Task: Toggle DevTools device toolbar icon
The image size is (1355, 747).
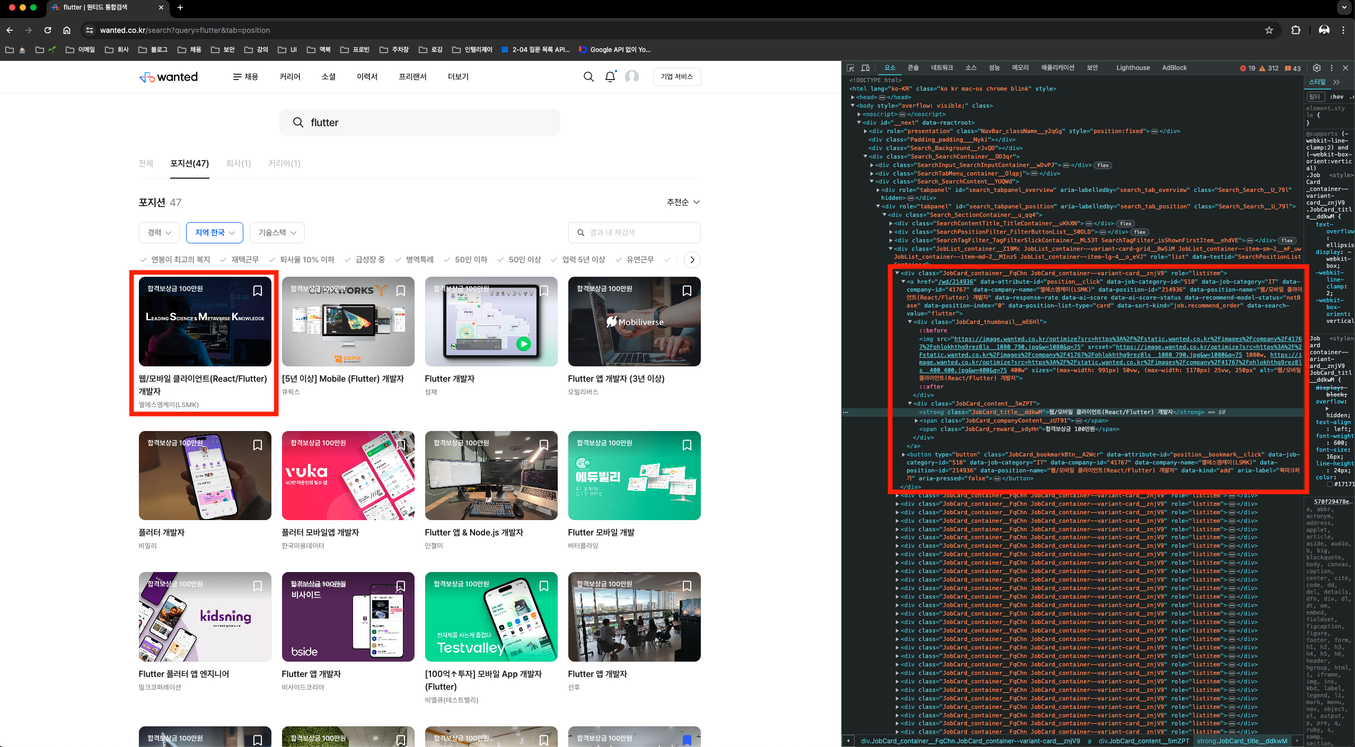Action: click(x=865, y=68)
